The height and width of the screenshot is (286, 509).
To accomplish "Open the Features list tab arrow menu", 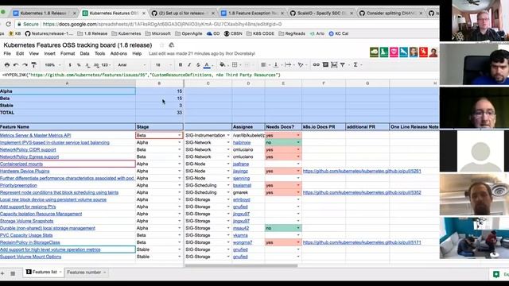I will click(x=60, y=272).
